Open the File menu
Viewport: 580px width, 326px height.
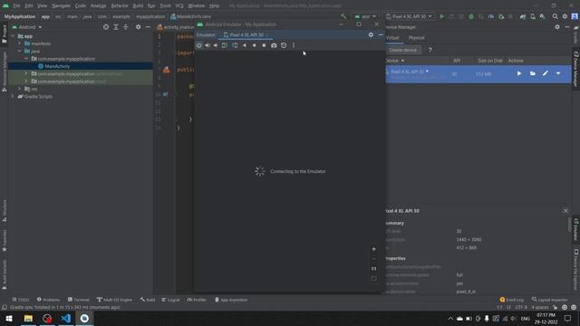[16, 6]
